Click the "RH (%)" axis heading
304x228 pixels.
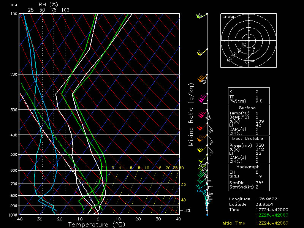[x=49, y=5]
